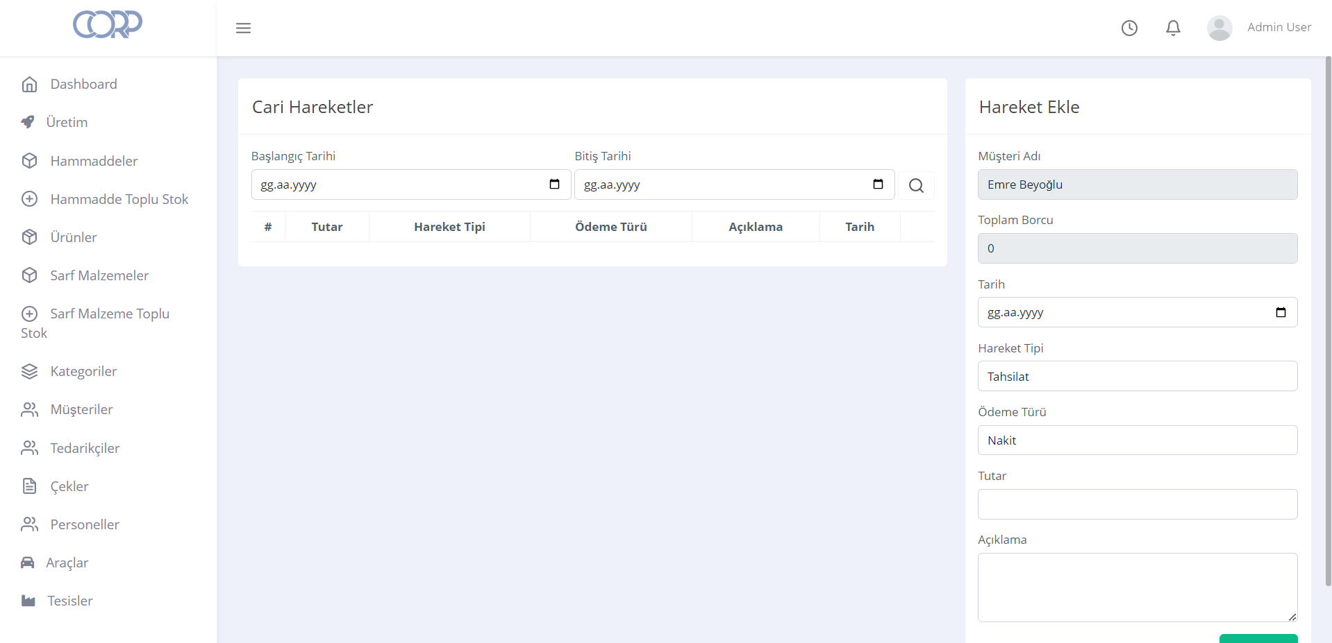Navigate to Hammadde Toplu Stok page
Image resolution: width=1332 pixels, height=643 pixels.
click(119, 200)
